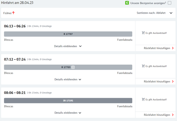Expand details for the 08:06 connection
The width and height of the screenshot is (177, 121).
click(68, 113)
